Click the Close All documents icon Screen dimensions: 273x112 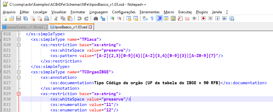pos(40,18)
